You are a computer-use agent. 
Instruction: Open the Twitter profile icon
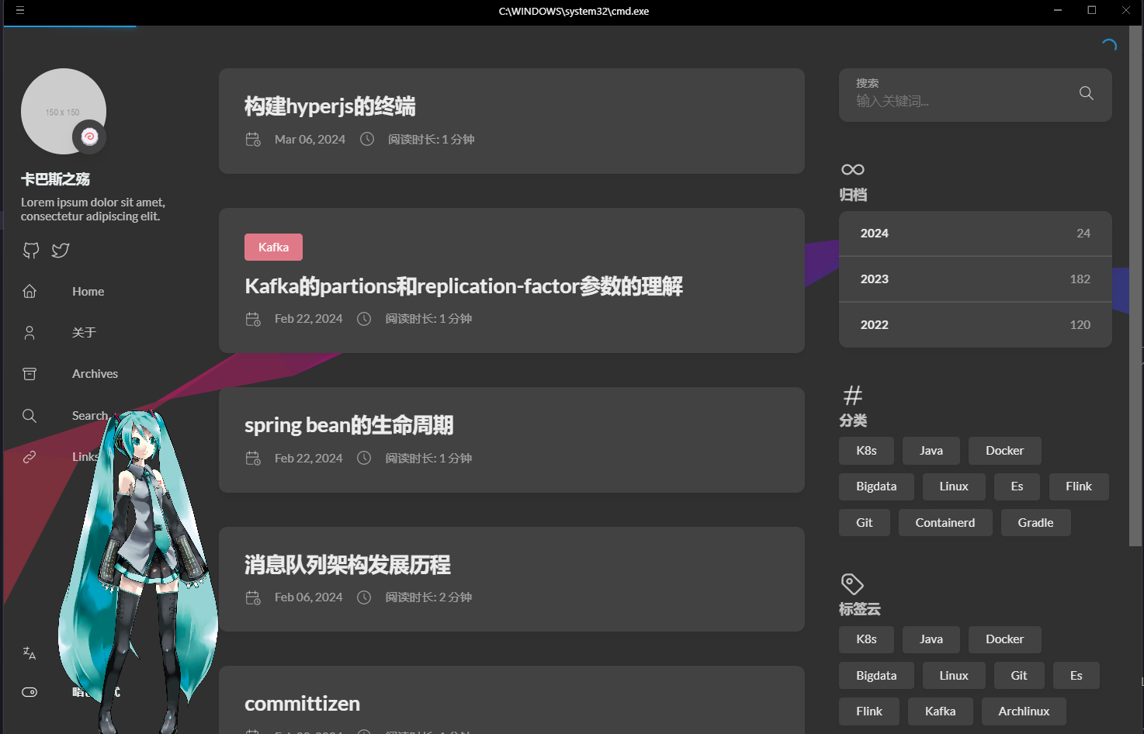tap(61, 250)
